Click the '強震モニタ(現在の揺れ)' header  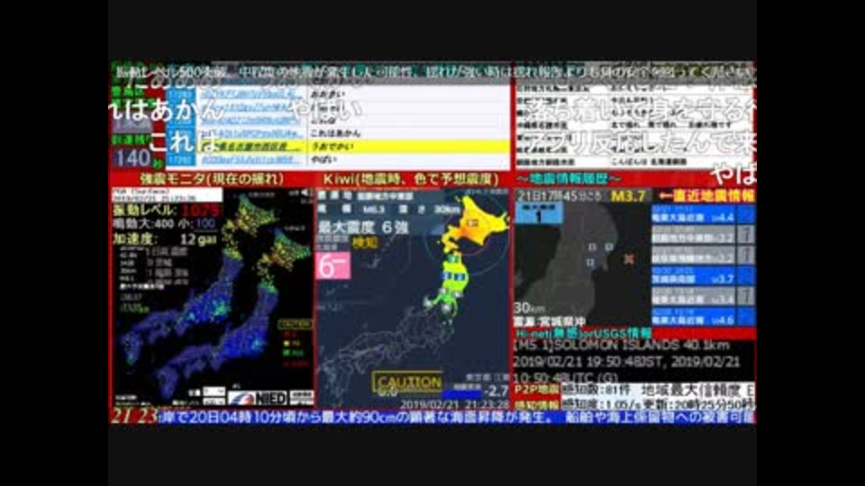point(212,178)
